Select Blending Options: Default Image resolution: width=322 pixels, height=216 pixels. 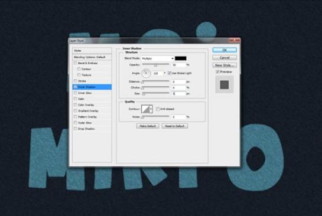coord(92,57)
